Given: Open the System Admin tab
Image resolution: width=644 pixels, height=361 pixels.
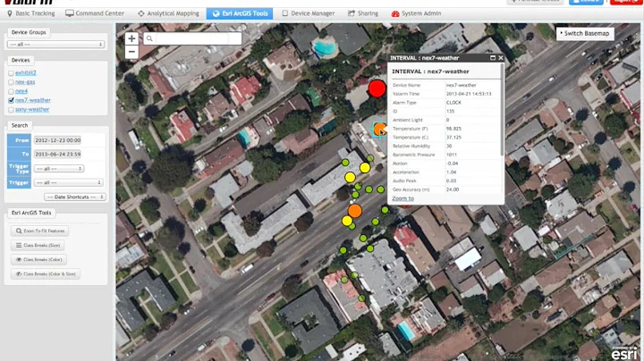Looking at the screenshot, I should (x=416, y=13).
